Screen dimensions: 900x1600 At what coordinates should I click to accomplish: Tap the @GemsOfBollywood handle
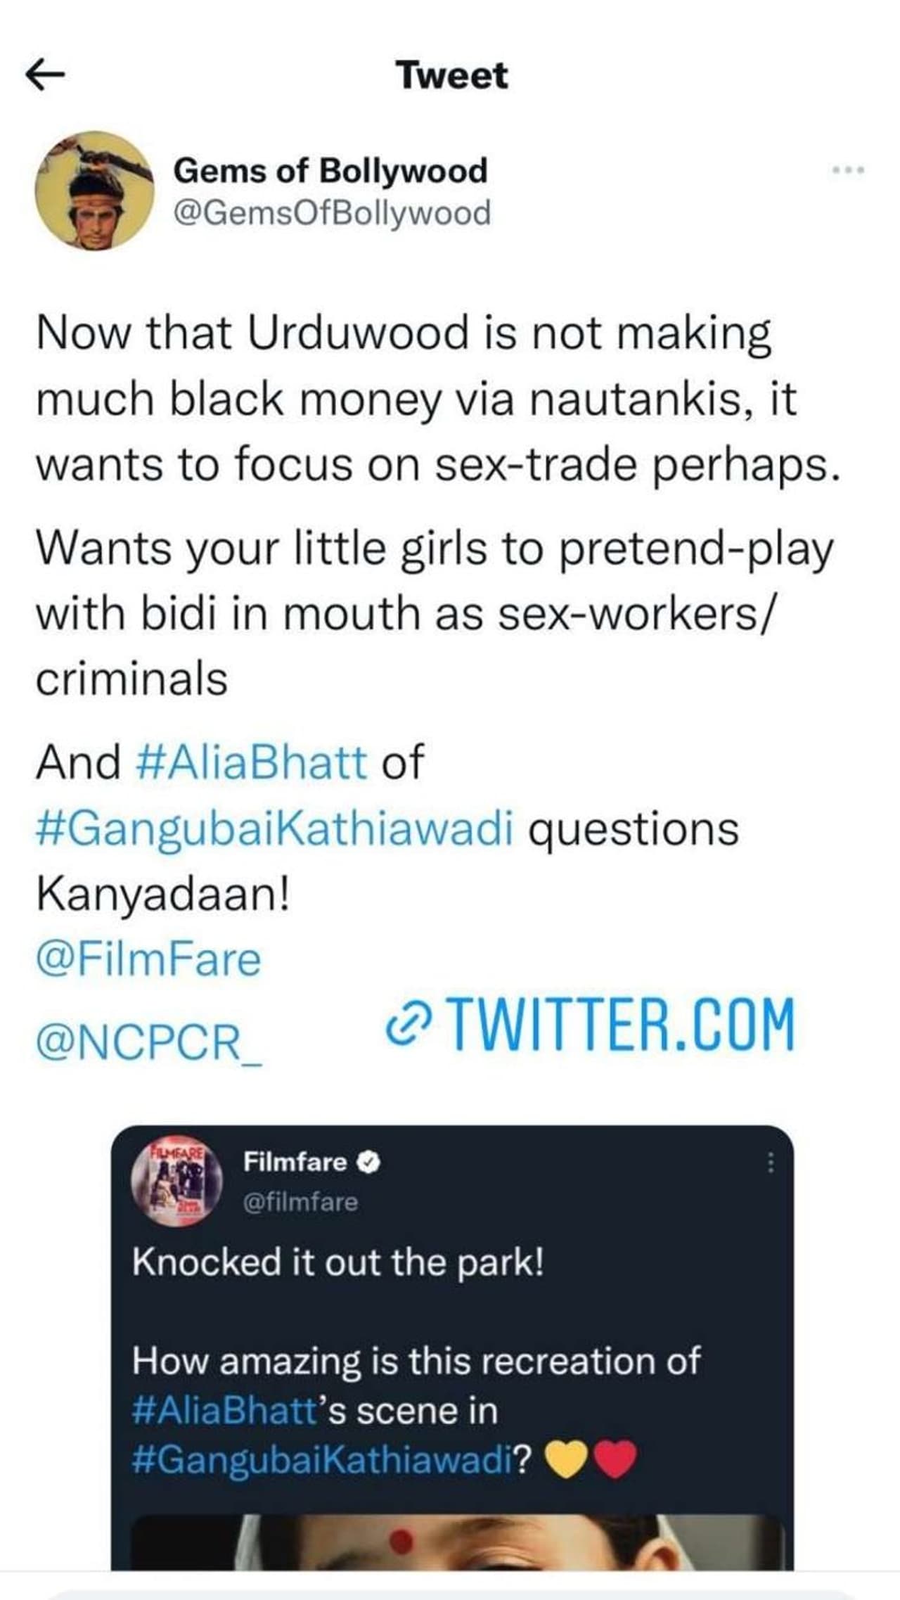(331, 213)
